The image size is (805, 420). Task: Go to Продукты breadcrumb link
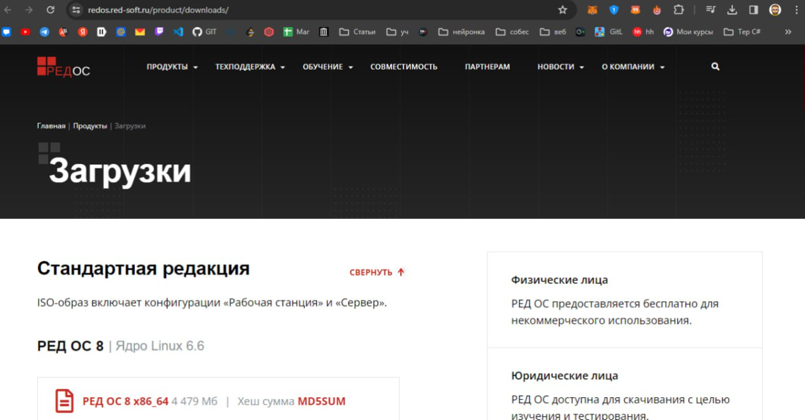90,126
